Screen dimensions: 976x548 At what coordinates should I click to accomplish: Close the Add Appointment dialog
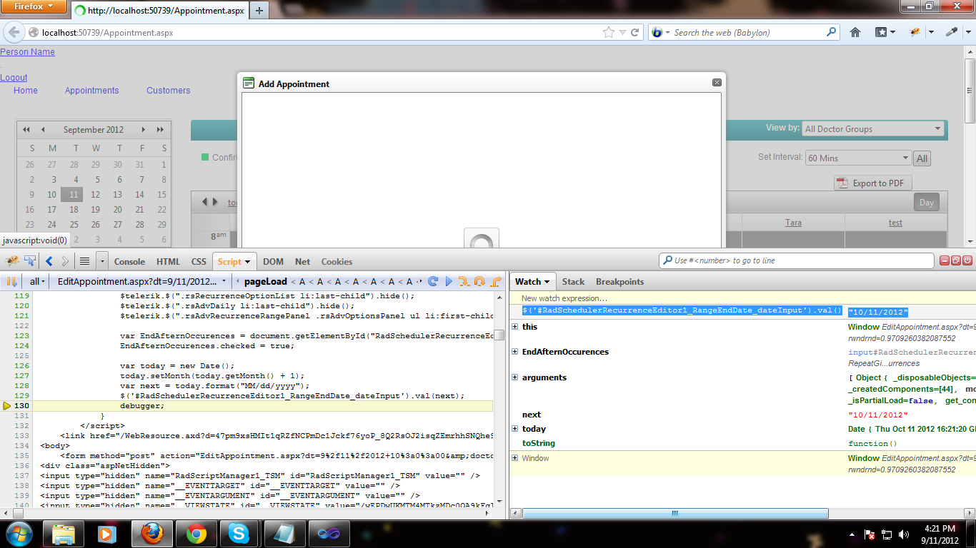click(x=717, y=83)
